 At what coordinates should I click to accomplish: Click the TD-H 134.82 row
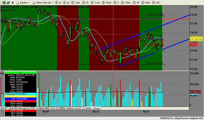tap(21, 113)
